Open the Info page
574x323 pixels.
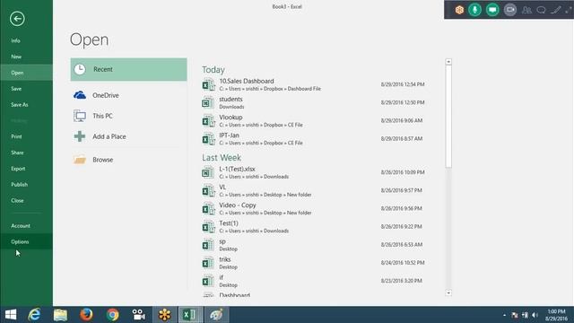tap(15, 40)
